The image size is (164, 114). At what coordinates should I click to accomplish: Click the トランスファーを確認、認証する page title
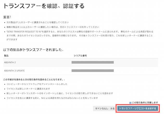tap(44, 6)
